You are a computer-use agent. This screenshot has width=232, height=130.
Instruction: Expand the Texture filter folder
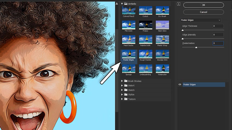(x=122, y=99)
